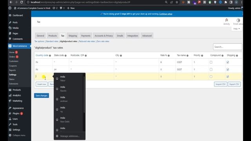Viewport: 251px width, 141px height.
Task: Click the WordPress logo in admin bar
Action: coord(10,8)
